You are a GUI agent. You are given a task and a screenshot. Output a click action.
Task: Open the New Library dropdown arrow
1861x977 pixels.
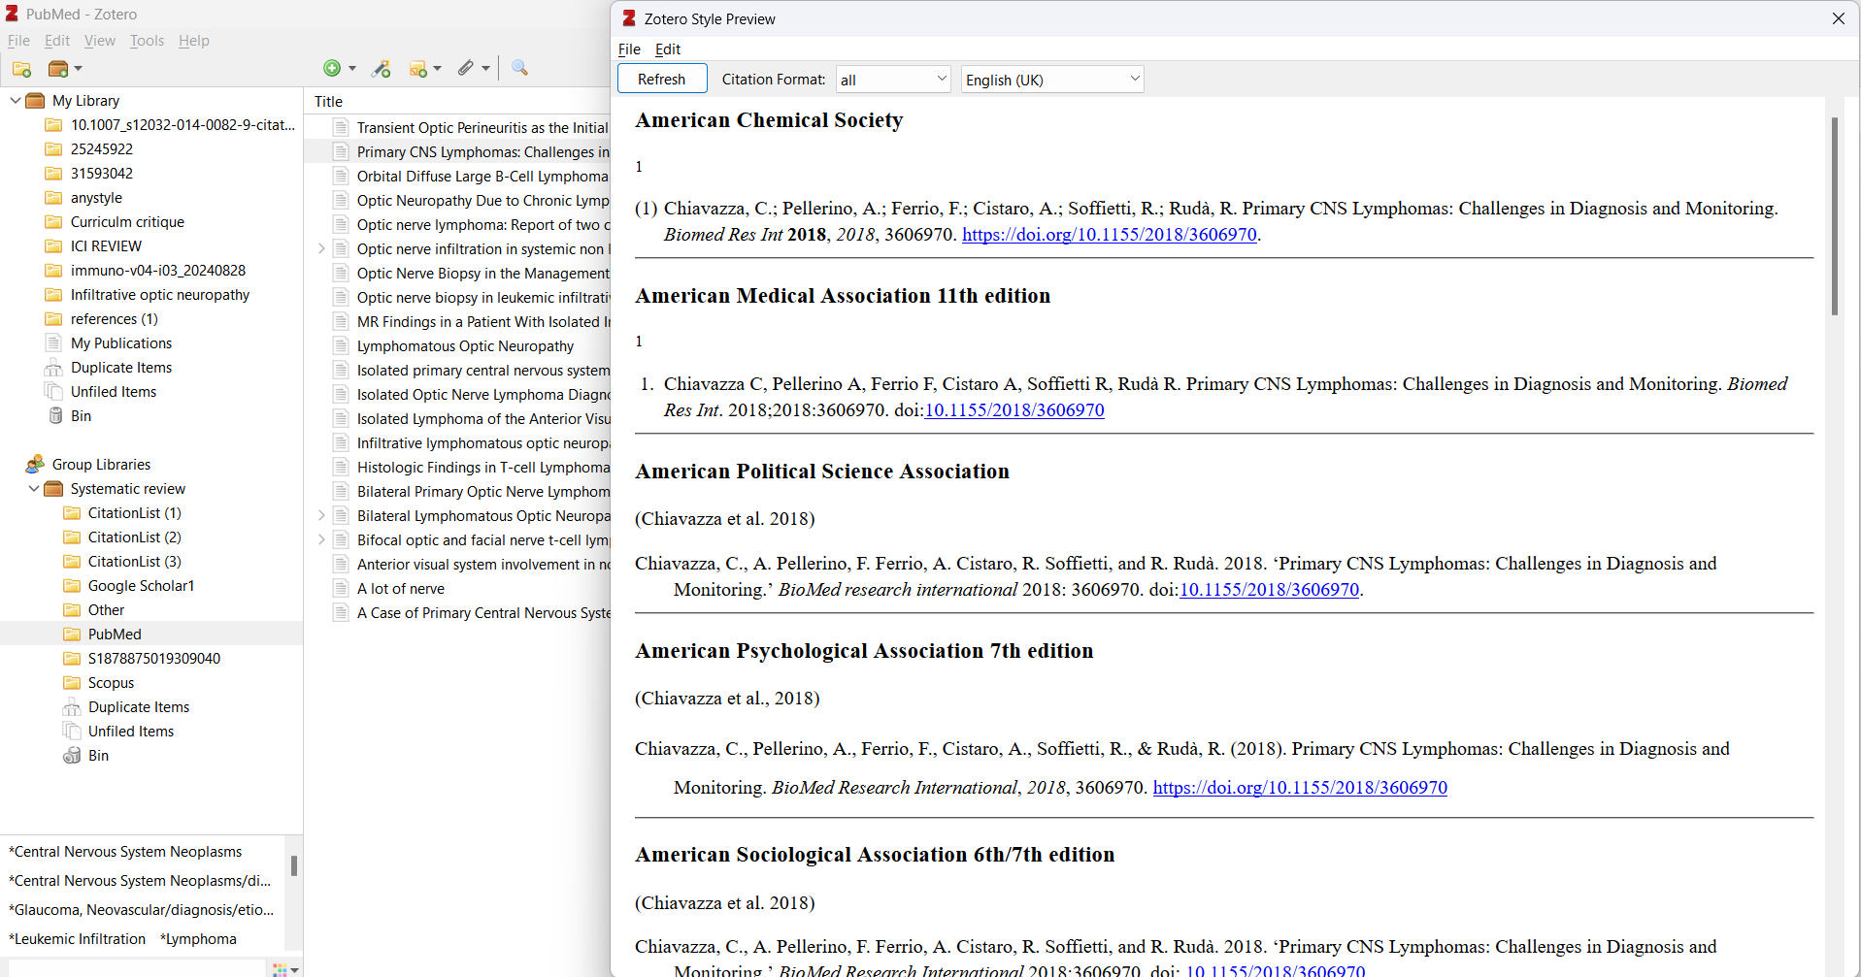pos(79,69)
